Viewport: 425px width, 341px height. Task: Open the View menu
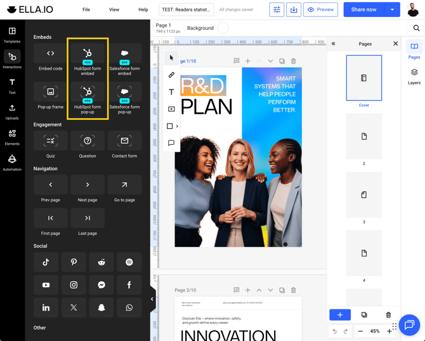[x=114, y=10]
